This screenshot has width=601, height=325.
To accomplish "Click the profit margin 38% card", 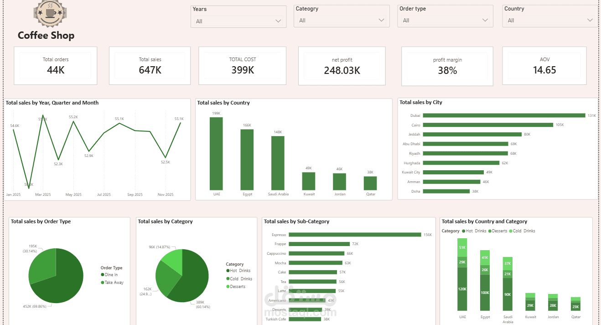I will (x=447, y=66).
